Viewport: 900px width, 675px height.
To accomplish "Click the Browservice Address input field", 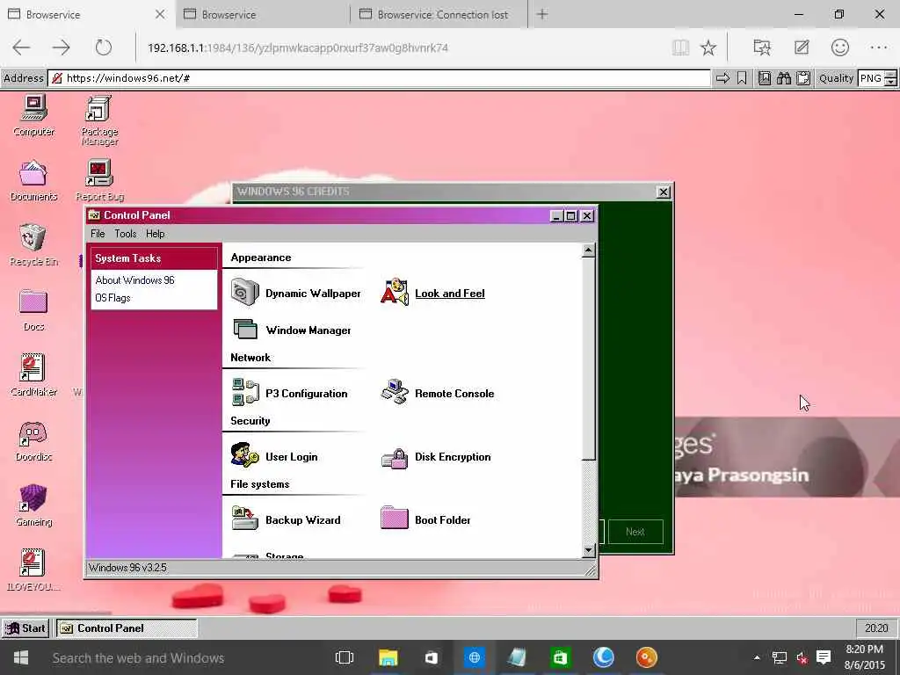I will (x=379, y=78).
